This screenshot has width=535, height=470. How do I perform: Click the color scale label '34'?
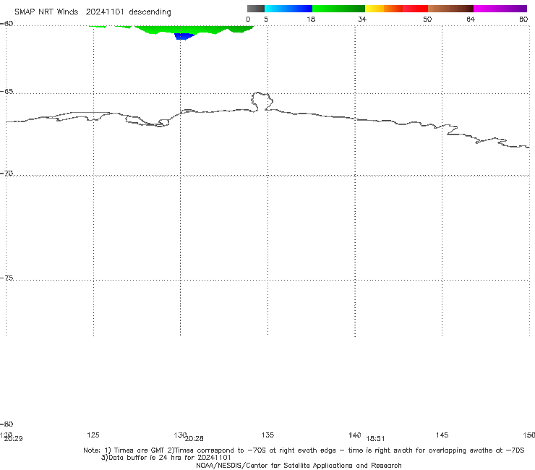pyautogui.click(x=362, y=19)
